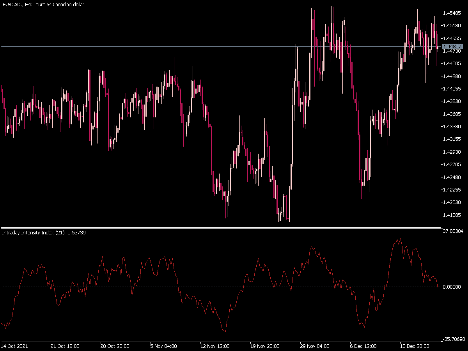The height and width of the screenshot is (351, 468).
Task: Click the indicator scale value 37.83384
Action: point(453,231)
